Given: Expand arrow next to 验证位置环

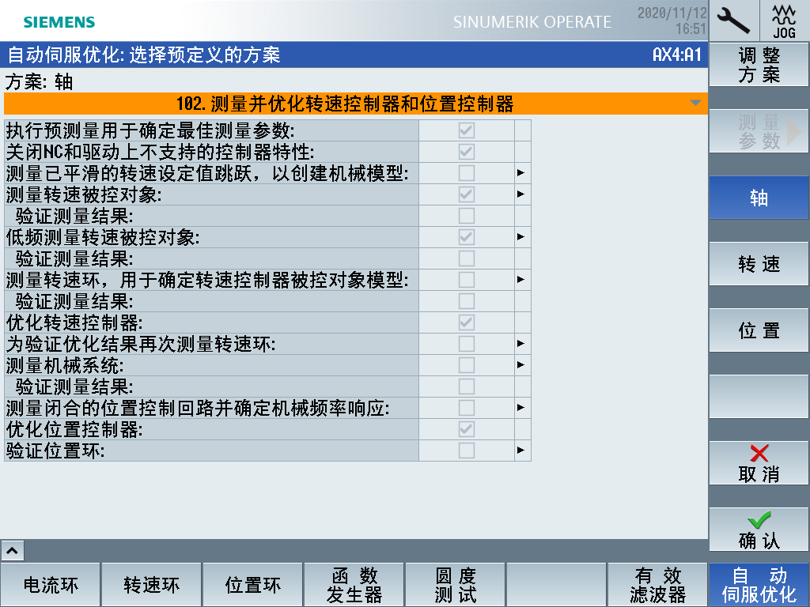Looking at the screenshot, I should coord(521,451).
